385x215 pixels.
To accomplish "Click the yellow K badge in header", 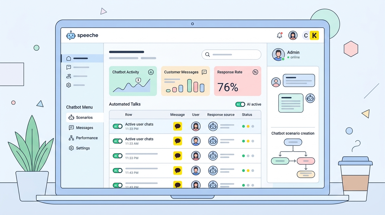I will coord(314,36).
